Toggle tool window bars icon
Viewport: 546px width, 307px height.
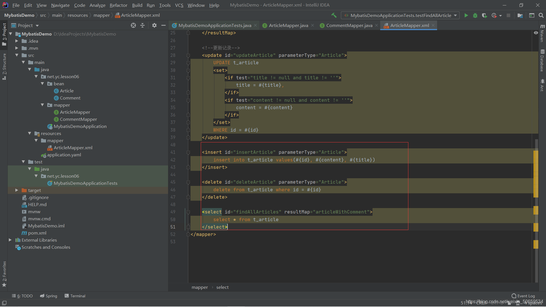[x=4, y=303]
